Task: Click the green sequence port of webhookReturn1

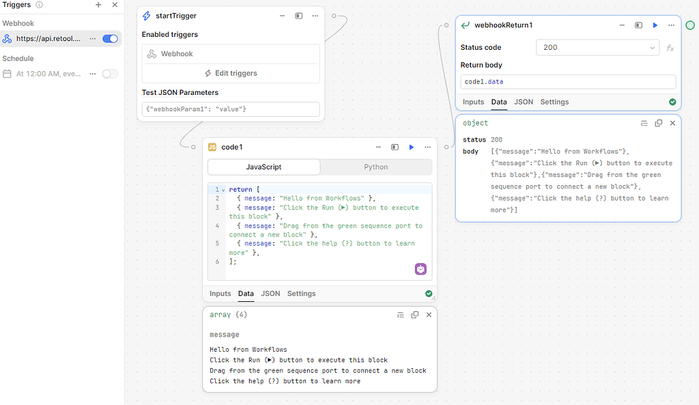Action: tap(690, 25)
